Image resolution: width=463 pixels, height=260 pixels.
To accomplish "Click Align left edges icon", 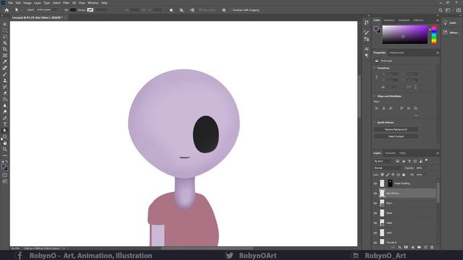I will [x=377, y=108].
